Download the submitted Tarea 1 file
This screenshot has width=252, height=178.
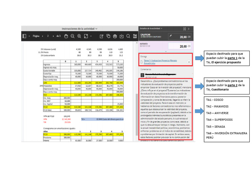pyautogui.click(x=189, y=62)
